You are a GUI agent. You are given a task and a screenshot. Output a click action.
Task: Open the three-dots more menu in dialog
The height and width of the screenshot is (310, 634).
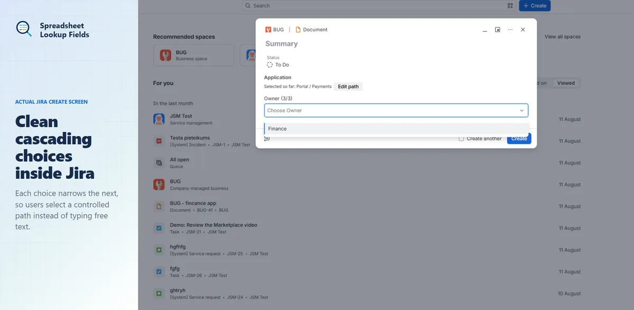(x=510, y=30)
